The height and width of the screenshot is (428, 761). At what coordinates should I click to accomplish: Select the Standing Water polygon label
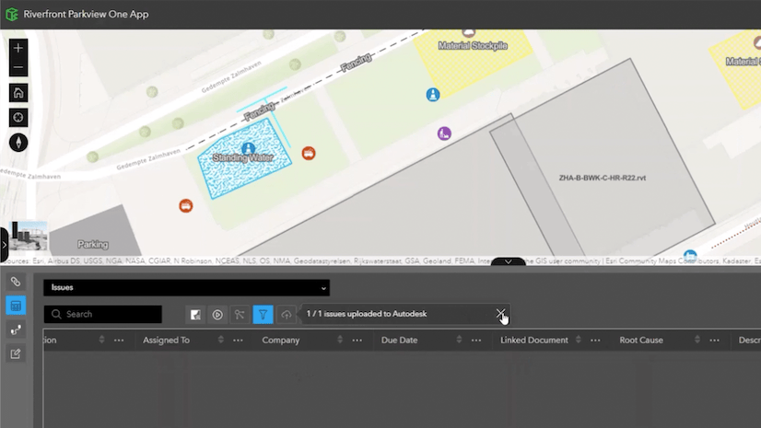(x=242, y=157)
